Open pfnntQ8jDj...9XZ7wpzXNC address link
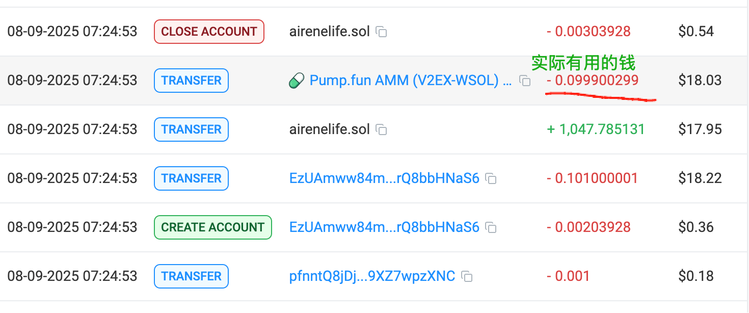The height and width of the screenshot is (313, 749). tap(372, 276)
